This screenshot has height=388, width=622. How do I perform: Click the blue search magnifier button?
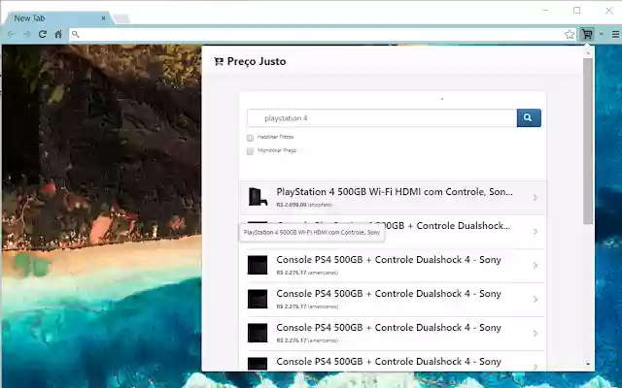529,117
